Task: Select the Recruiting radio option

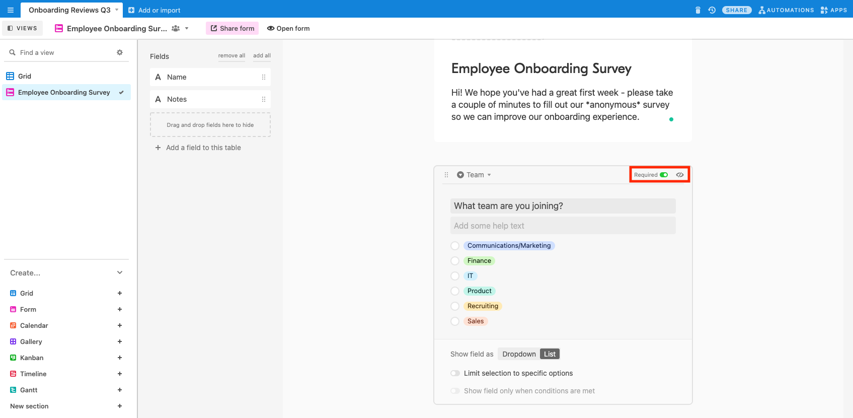Action: click(x=455, y=306)
